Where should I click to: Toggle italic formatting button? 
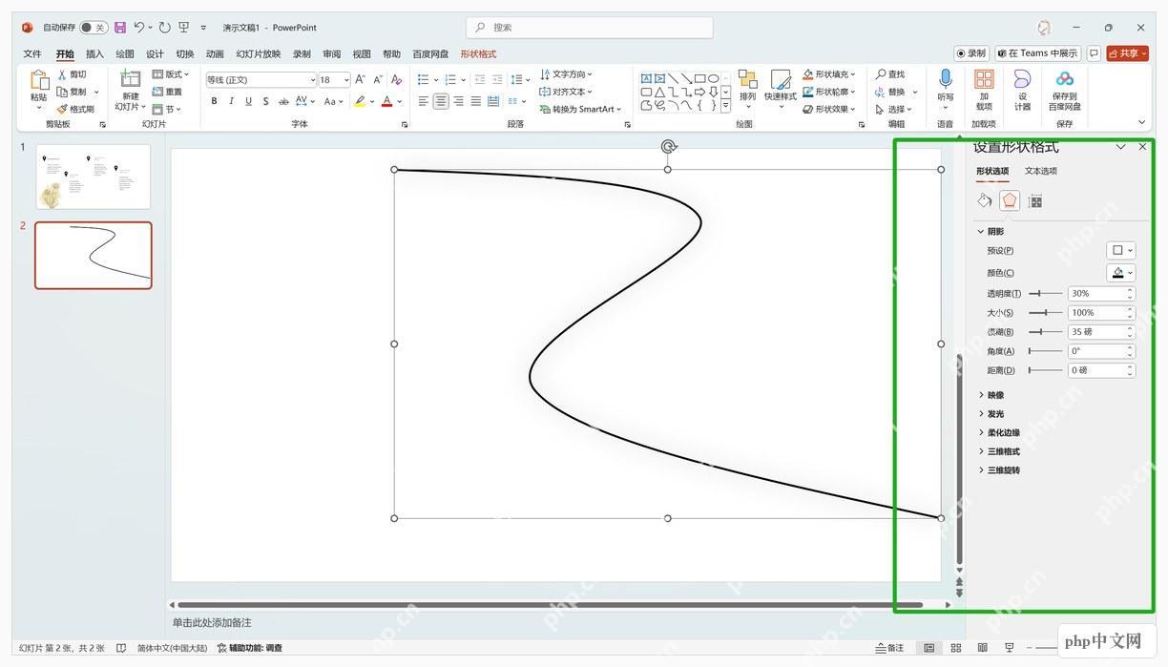(231, 101)
